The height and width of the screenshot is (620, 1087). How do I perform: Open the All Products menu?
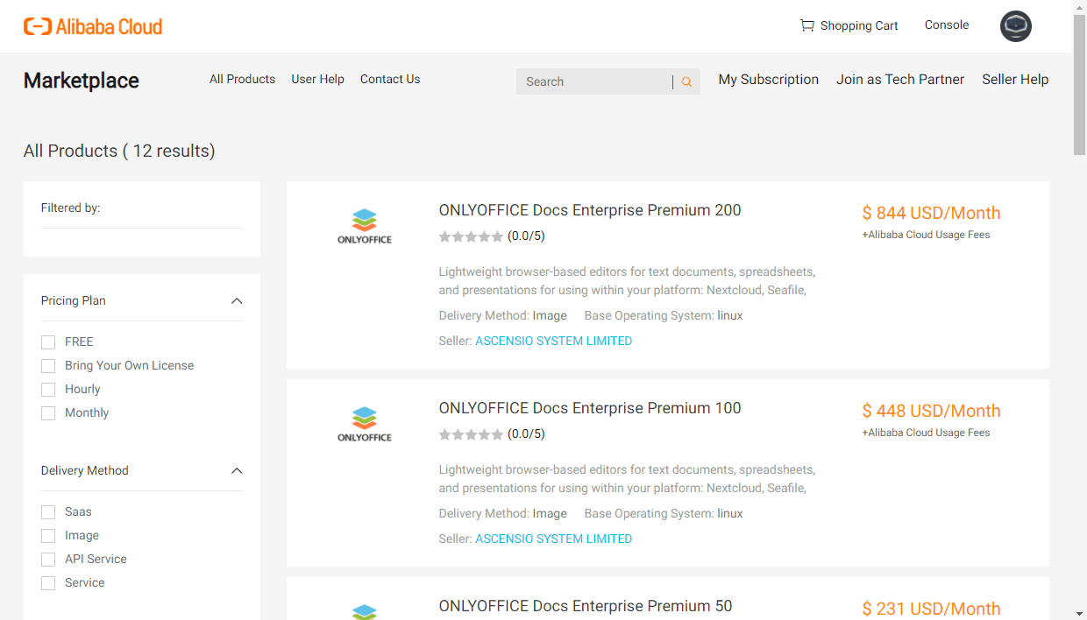(242, 79)
